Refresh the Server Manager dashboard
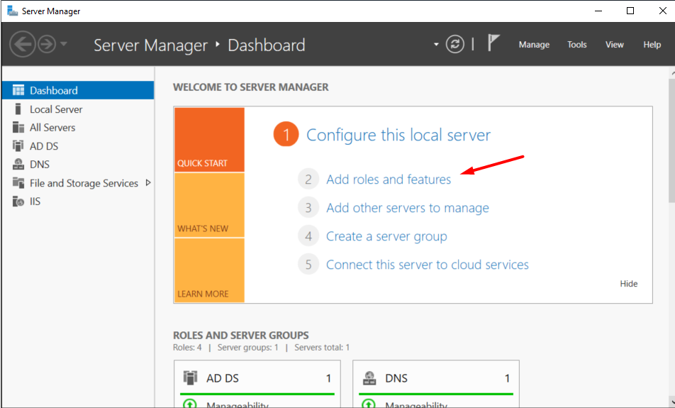This screenshot has width=675, height=408. pos(454,45)
